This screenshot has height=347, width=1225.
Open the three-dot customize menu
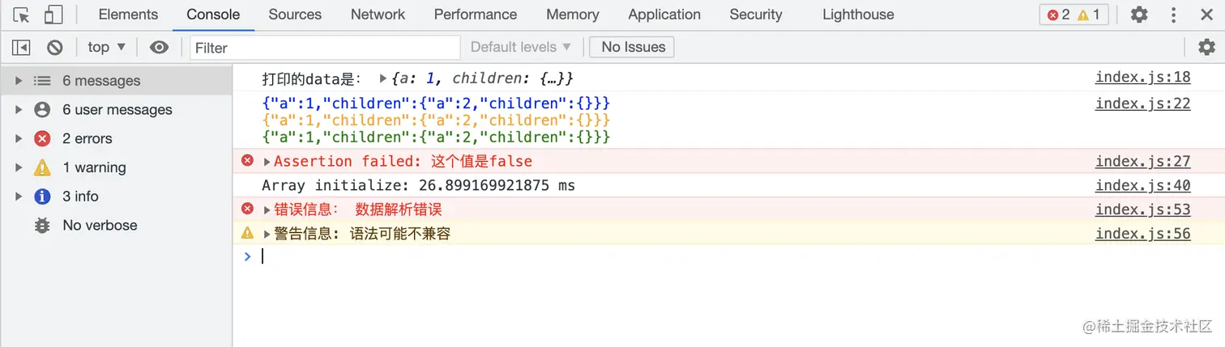(x=1173, y=15)
